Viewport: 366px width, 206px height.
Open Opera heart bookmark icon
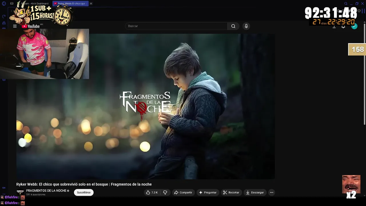point(359,11)
